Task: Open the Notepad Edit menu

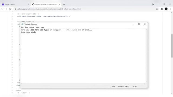Action: pos(26,27)
